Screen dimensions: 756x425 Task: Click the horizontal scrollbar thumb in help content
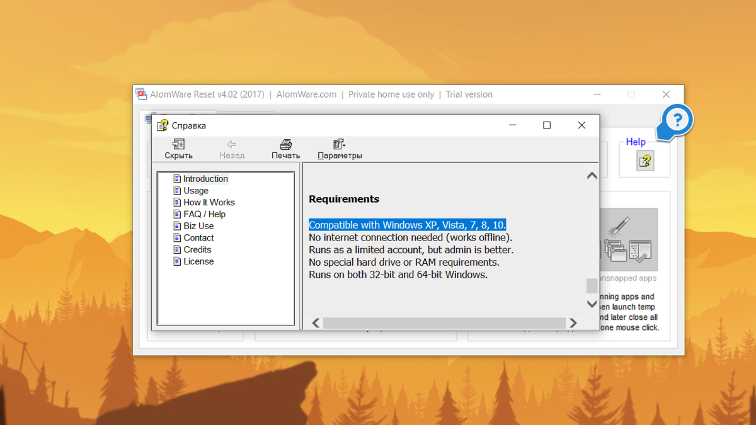click(x=444, y=323)
